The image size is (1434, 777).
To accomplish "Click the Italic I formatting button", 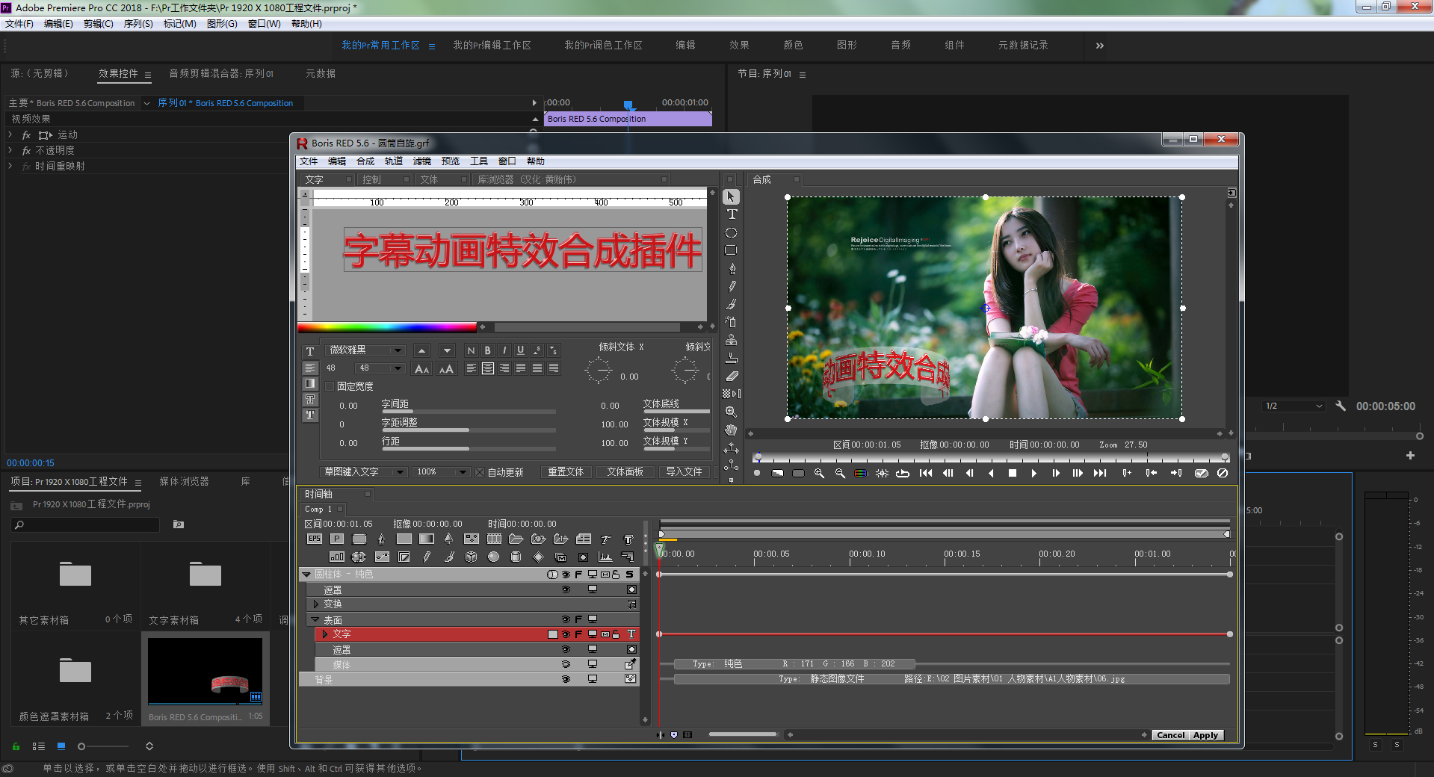I will (x=504, y=350).
